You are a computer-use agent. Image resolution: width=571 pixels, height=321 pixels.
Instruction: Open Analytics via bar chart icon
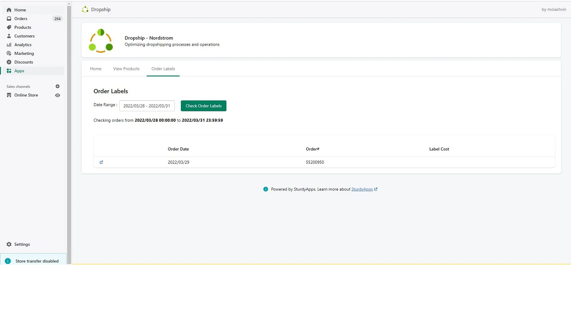9,45
